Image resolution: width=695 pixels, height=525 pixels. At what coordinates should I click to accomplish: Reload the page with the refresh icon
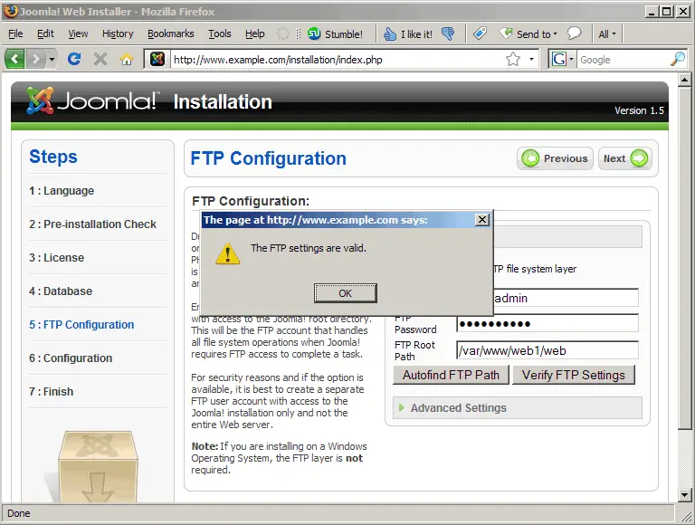tap(74, 59)
